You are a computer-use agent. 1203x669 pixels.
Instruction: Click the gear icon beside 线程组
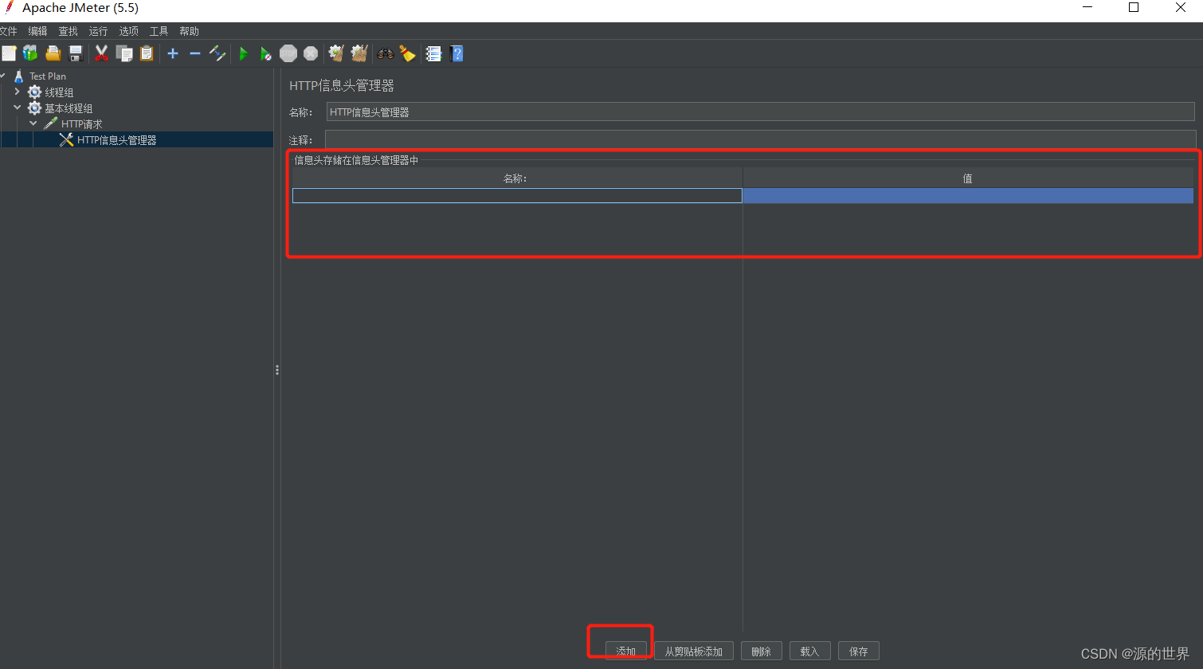[34, 92]
